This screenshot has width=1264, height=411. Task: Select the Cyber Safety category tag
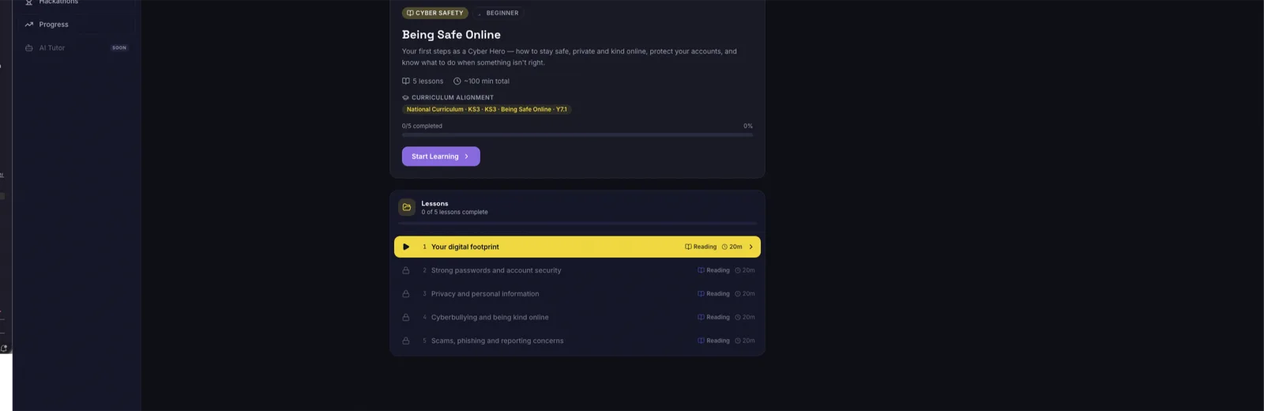click(x=435, y=13)
